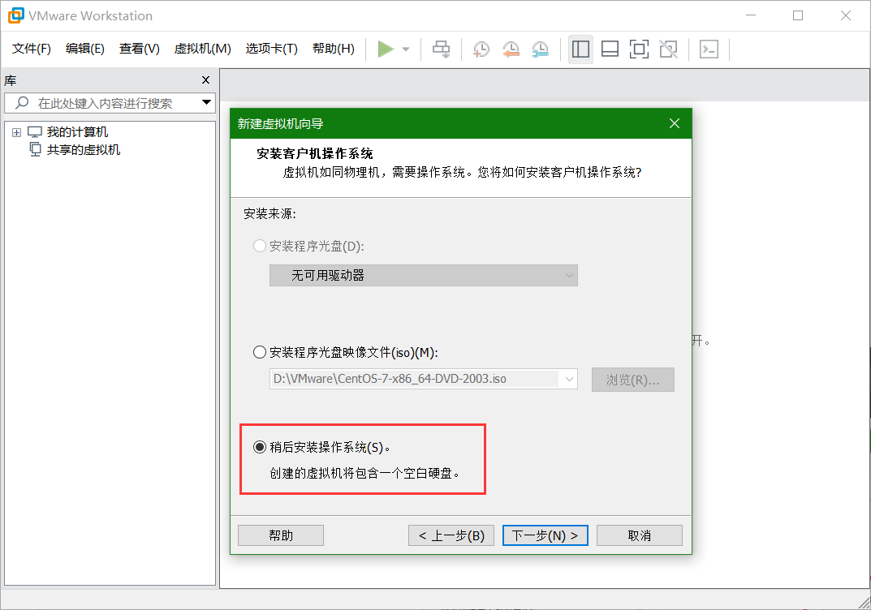Open the library search filter dropdown

[206, 102]
